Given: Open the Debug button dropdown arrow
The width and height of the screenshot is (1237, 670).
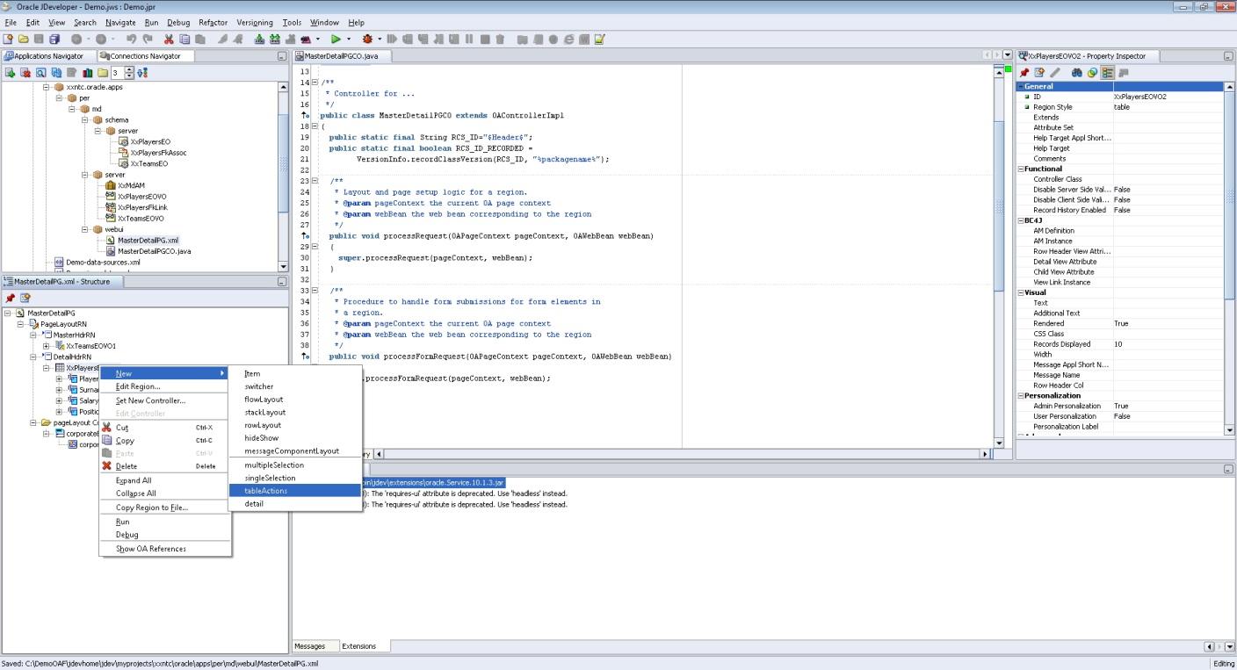Looking at the screenshot, I should [380, 39].
